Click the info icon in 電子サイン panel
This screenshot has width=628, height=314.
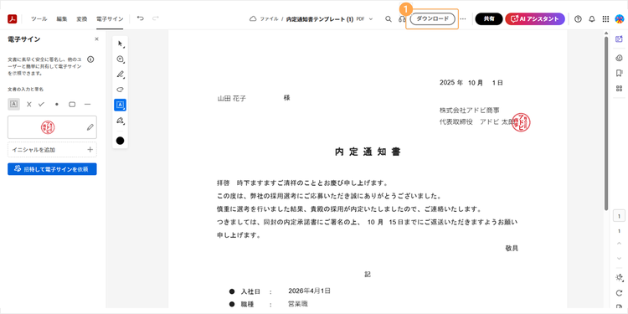(90, 59)
